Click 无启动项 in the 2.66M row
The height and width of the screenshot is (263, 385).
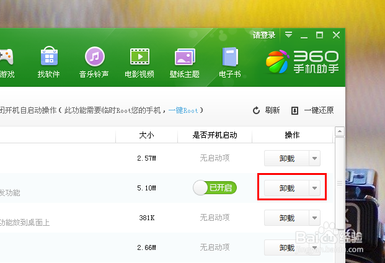click(215, 247)
